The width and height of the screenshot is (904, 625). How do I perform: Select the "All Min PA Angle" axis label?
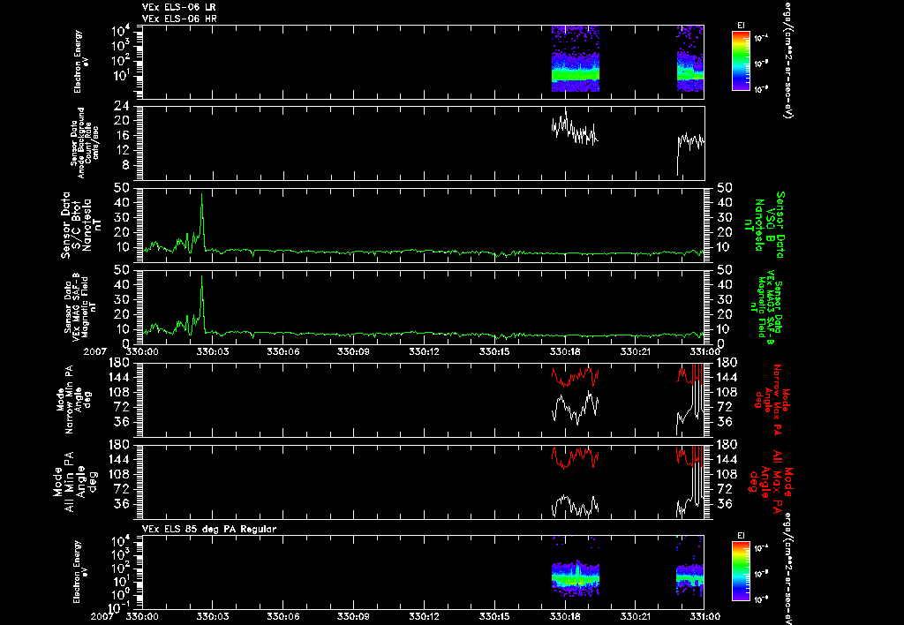pyautogui.click(x=75, y=482)
